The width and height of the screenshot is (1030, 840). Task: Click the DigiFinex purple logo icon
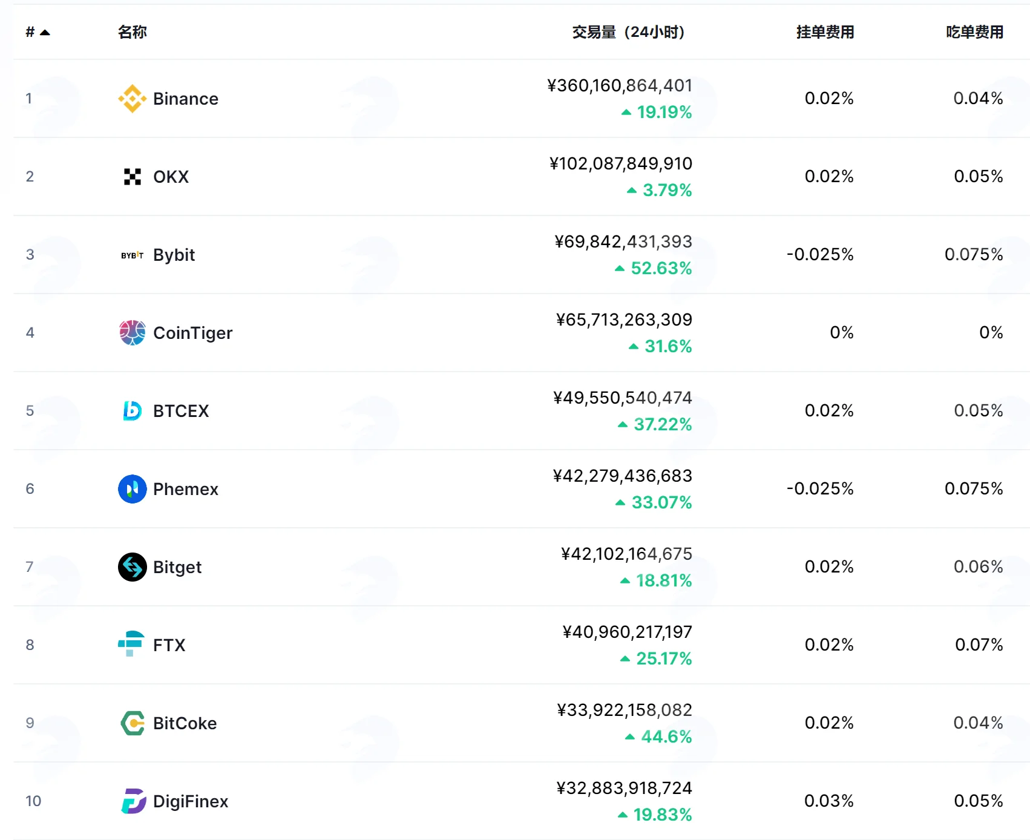point(133,801)
